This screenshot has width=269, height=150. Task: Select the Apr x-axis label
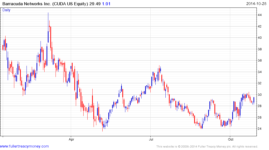click(71, 139)
